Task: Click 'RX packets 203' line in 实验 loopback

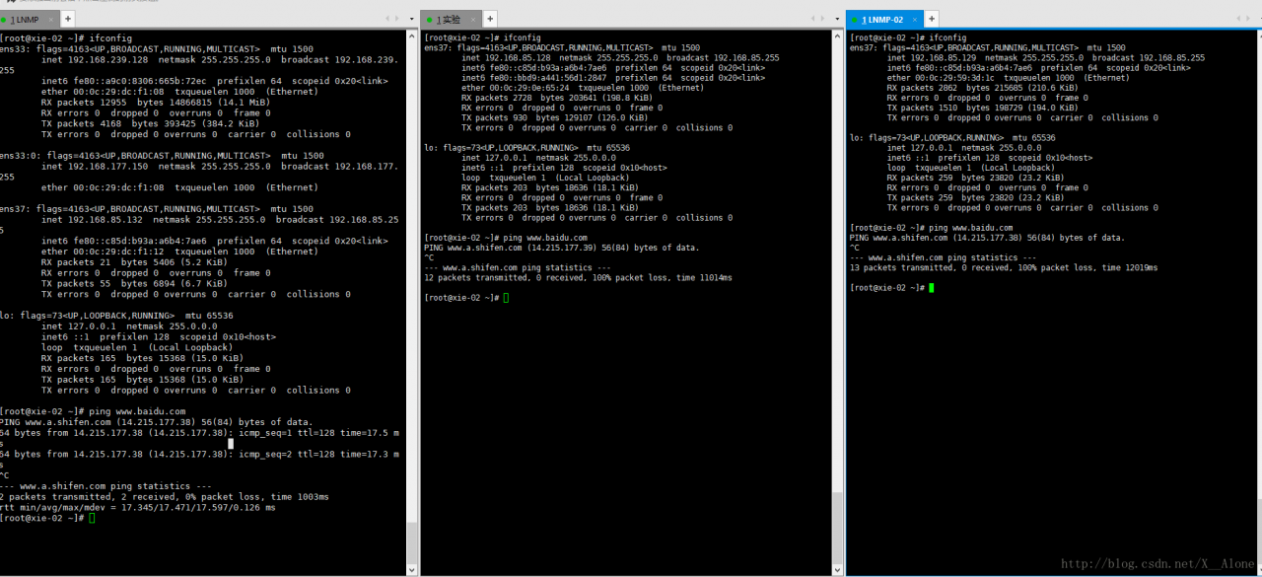Action: point(552,187)
